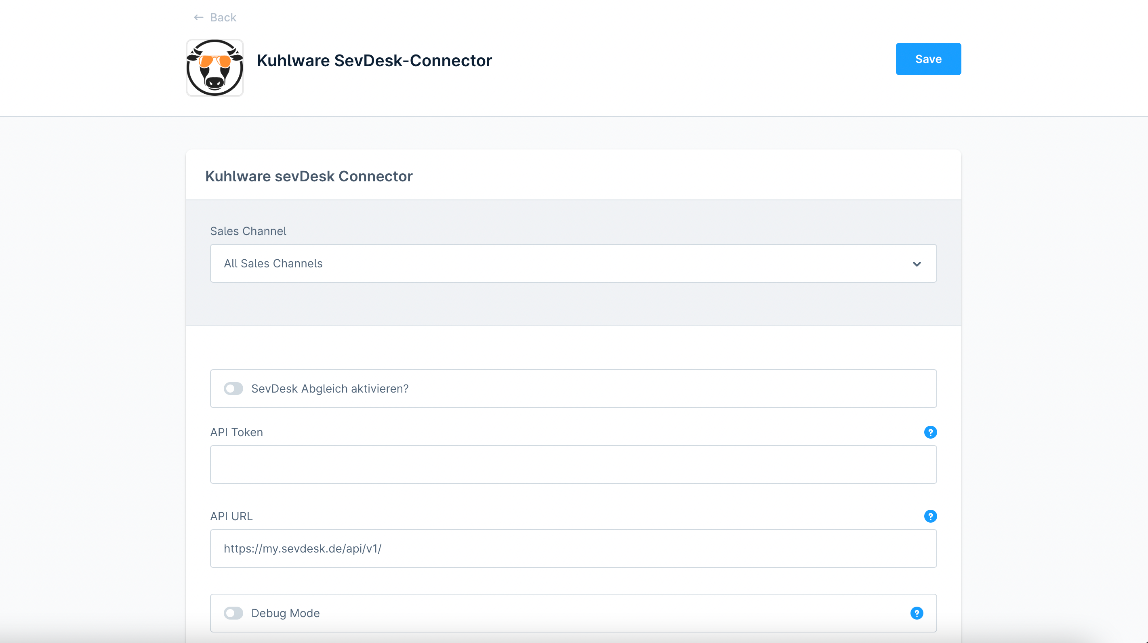Enable SevDesk Abgleich aktivieren toggle
Image resolution: width=1148 pixels, height=643 pixels.
(233, 389)
